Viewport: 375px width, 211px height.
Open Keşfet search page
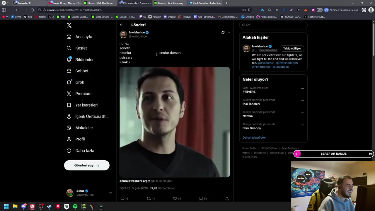coord(77,48)
